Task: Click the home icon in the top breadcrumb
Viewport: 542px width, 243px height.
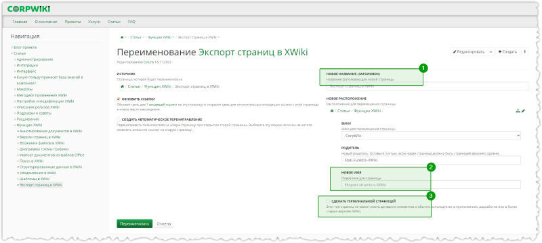Action: [x=122, y=37]
